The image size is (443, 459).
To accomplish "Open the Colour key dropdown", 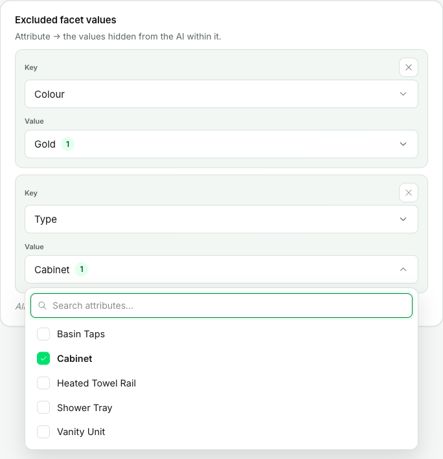I will coord(221,94).
